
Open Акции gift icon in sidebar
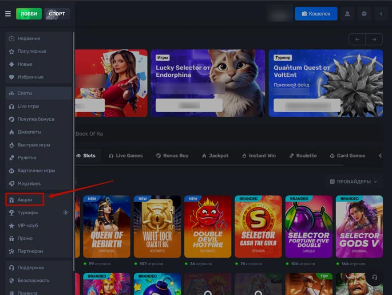click(11, 200)
